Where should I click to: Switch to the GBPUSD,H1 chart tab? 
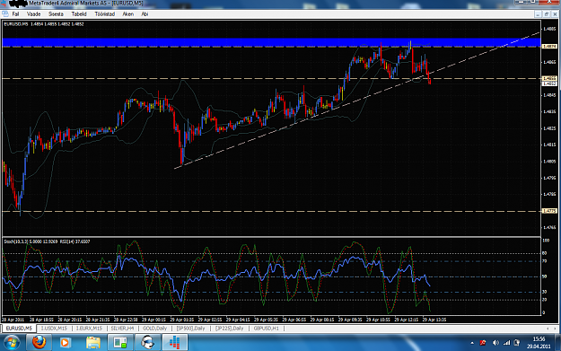coord(267,328)
